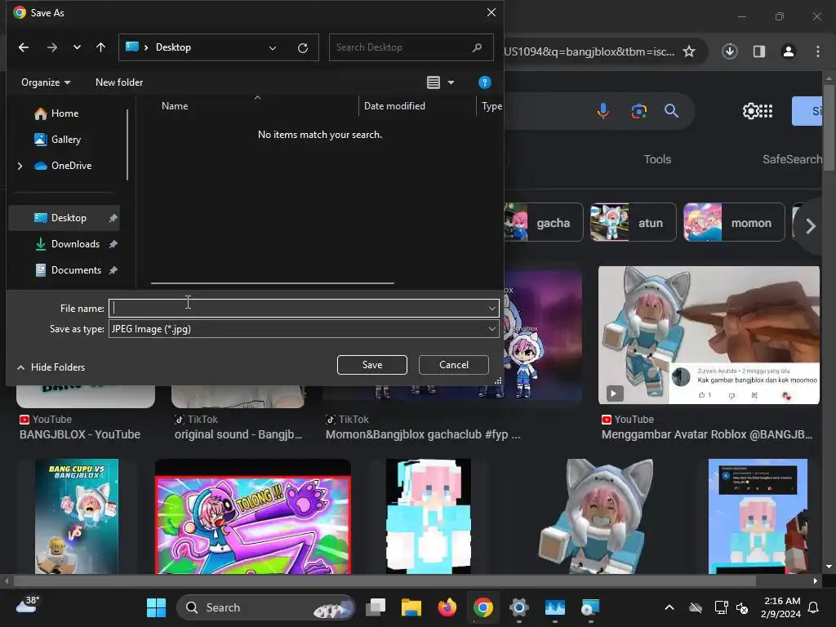Click the search magnifier in dialog

[477, 47]
